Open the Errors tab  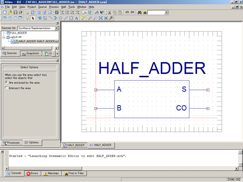pyautogui.click(x=32, y=173)
